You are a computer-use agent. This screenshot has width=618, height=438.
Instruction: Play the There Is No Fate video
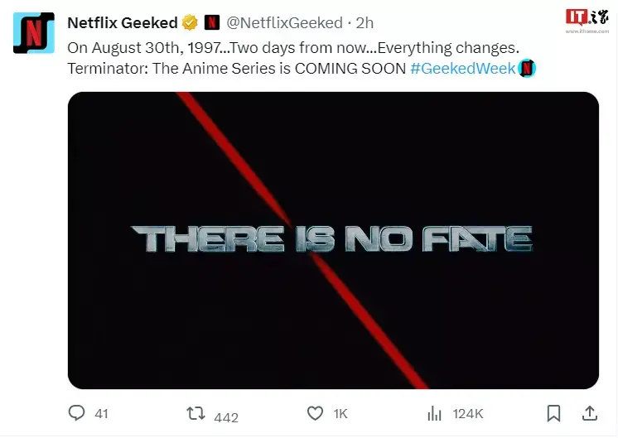coord(332,240)
